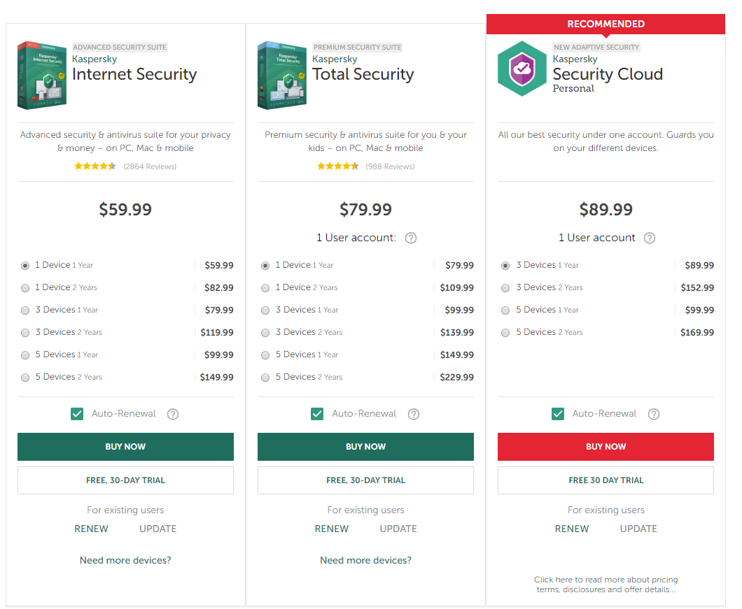Open help icon beside Security Cloud Auto-Renewal
742x609 pixels.
(x=654, y=414)
